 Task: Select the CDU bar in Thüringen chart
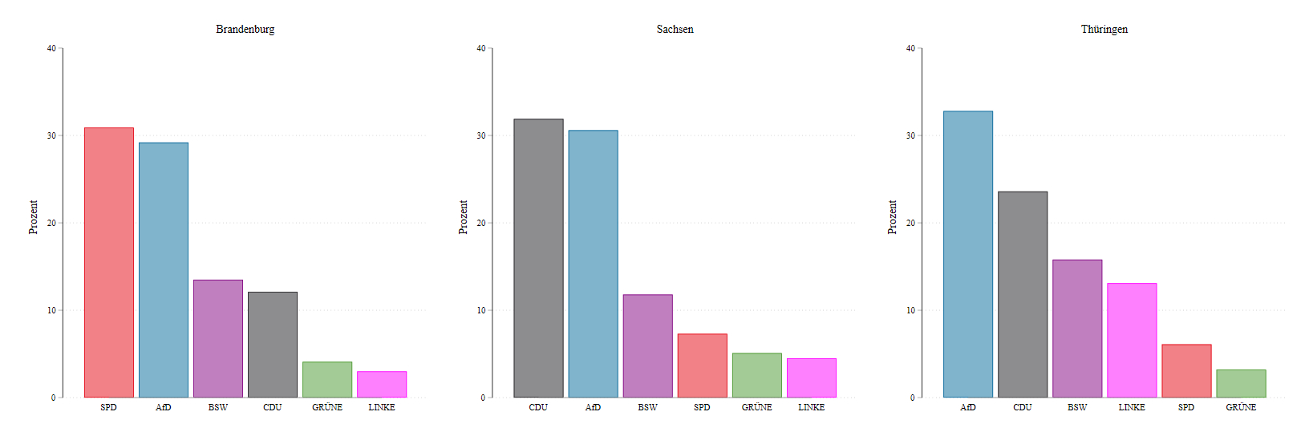(x=1023, y=294)
